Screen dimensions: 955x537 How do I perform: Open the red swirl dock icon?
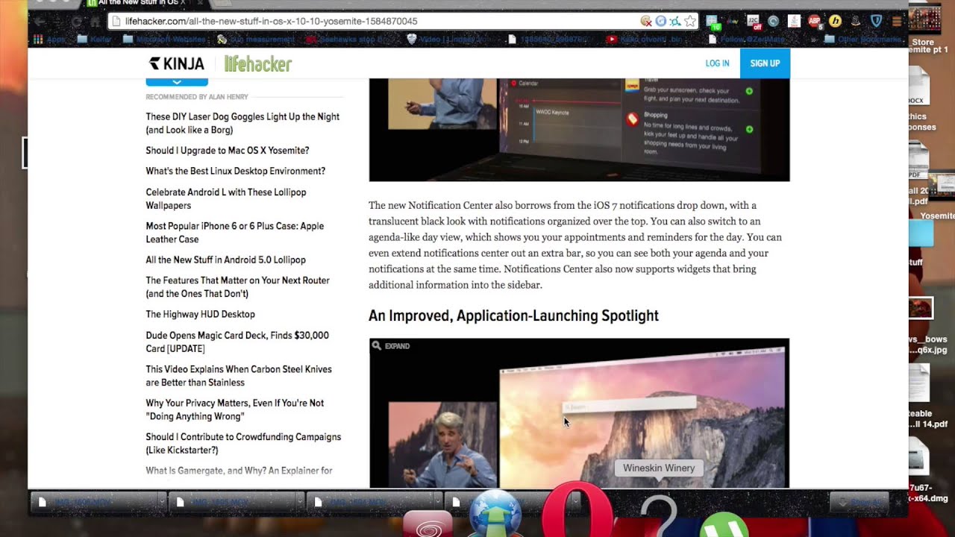(x=428, y=524)
